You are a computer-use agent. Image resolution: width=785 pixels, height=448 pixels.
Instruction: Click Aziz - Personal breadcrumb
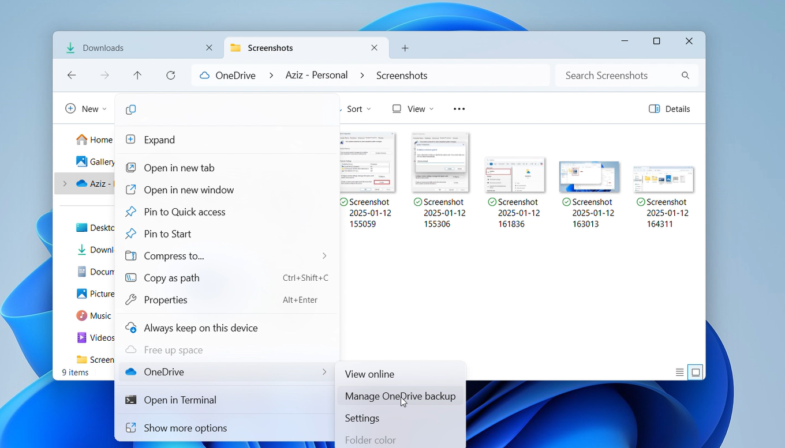[316, 75]
